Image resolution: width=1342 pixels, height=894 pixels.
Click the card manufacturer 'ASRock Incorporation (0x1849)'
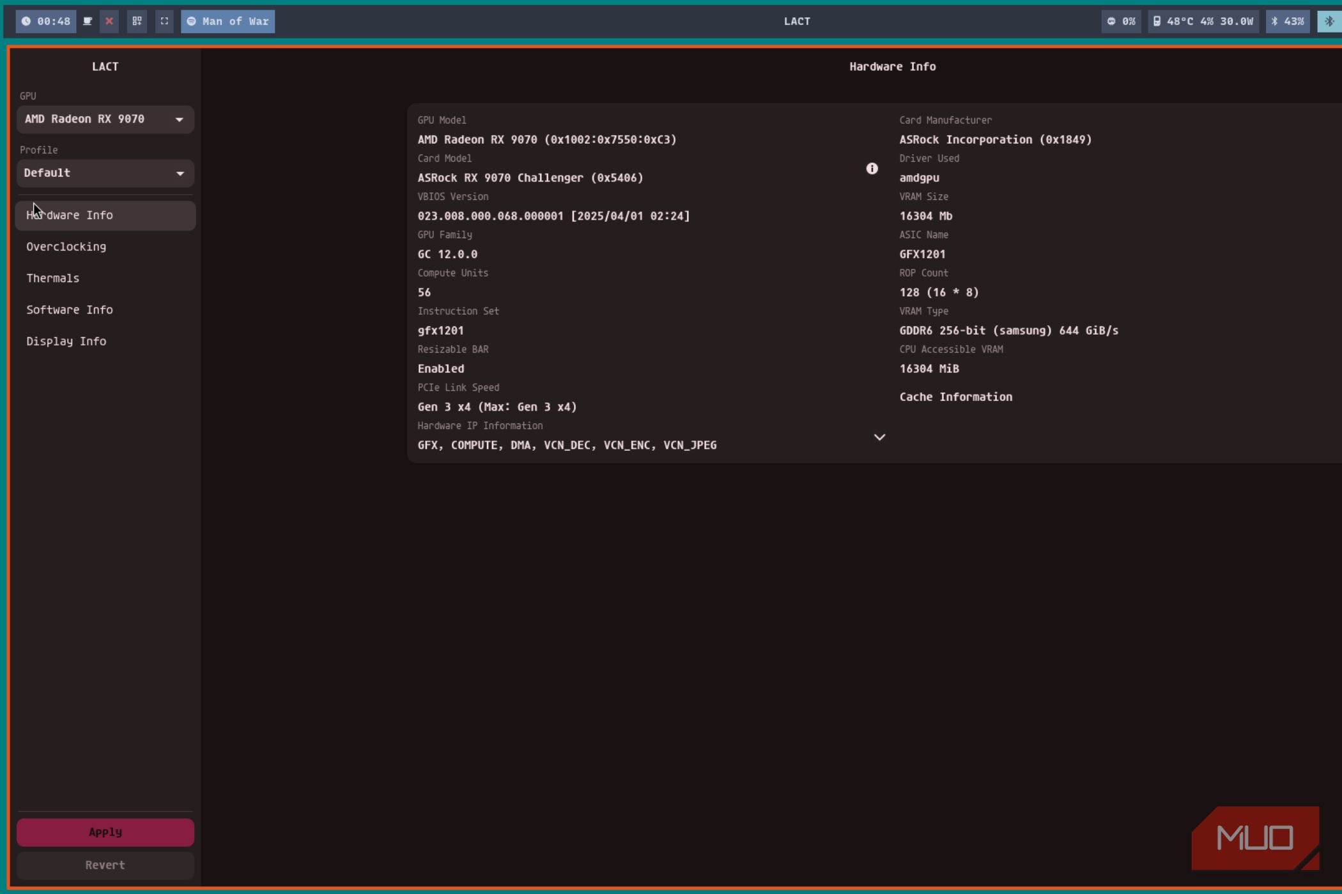(x=996, y=140)
